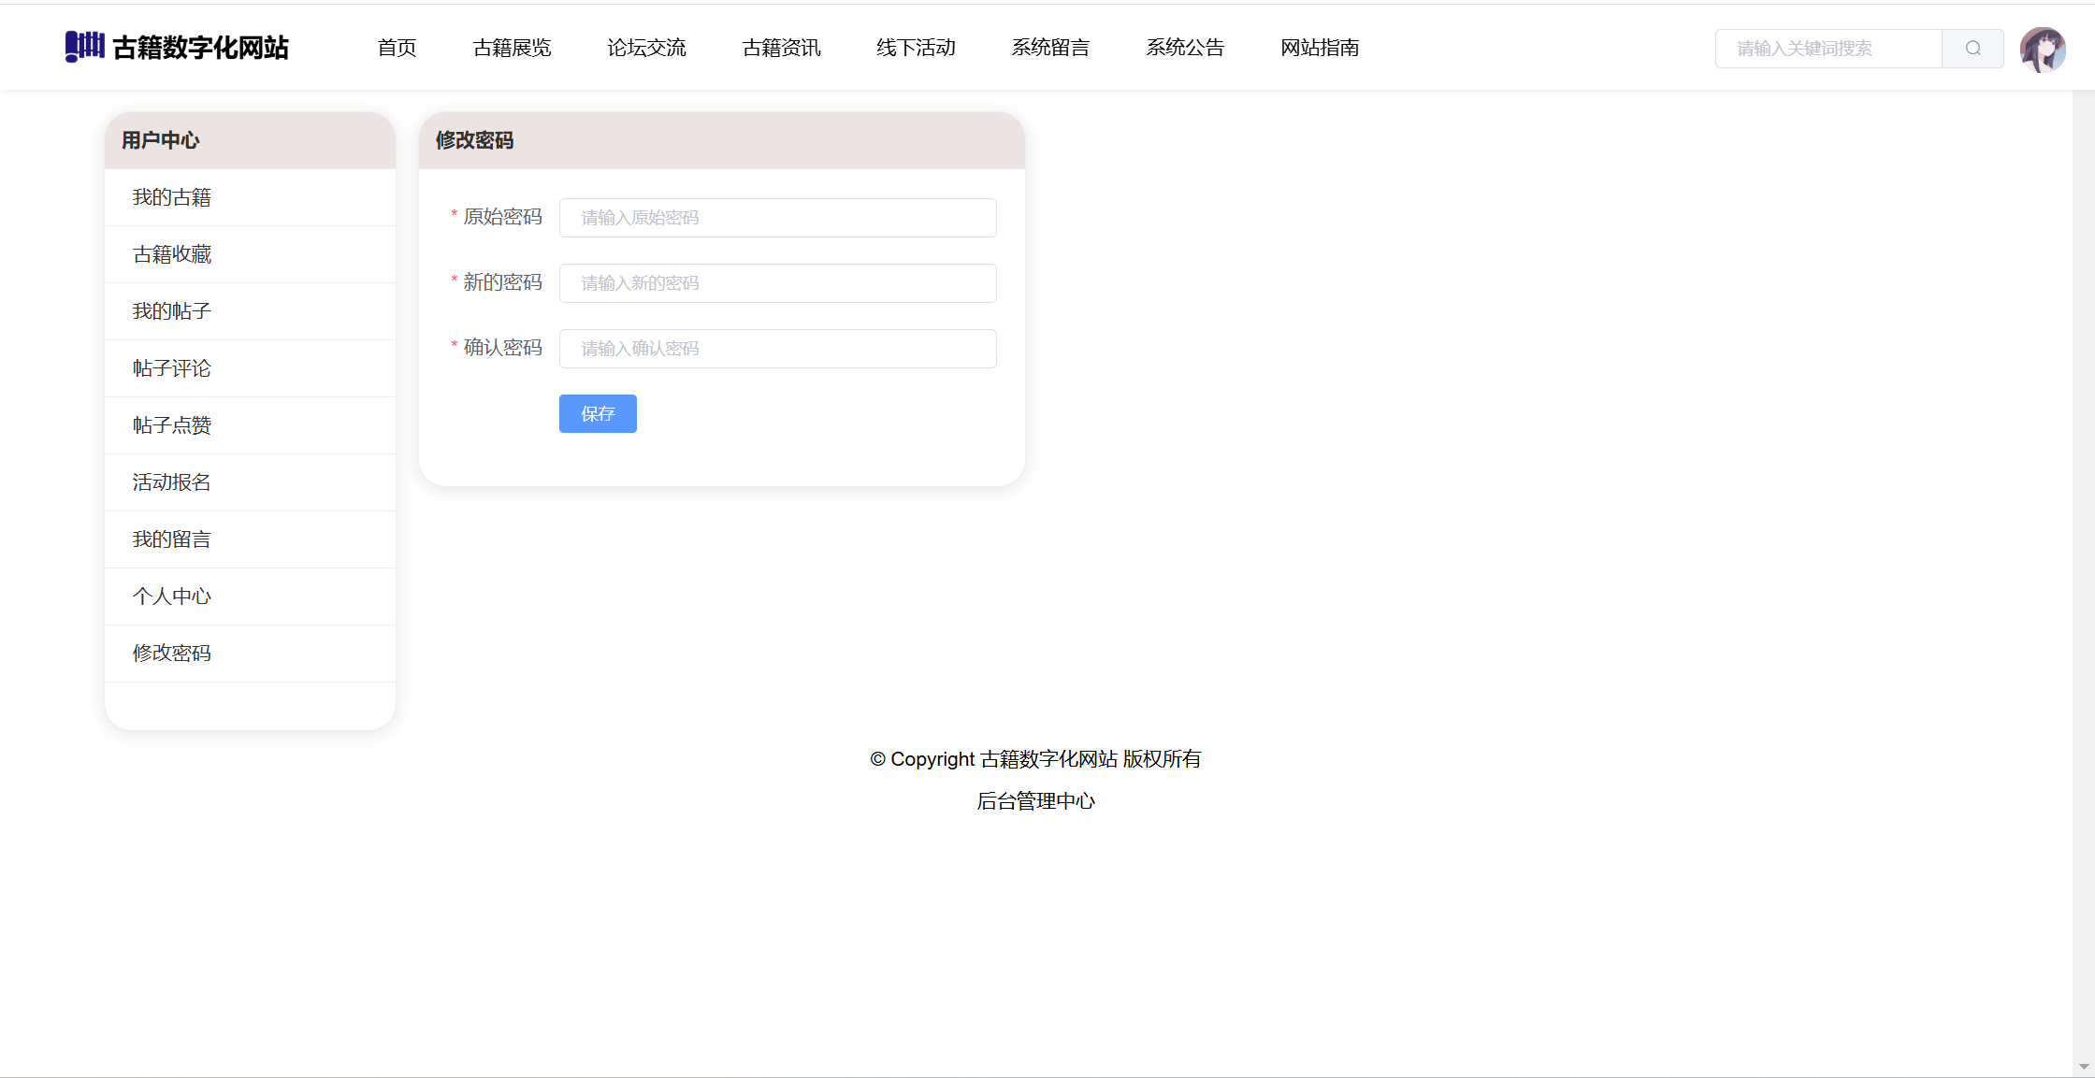2095x1078 pixels.
Task: Click 网站指南 in the header menu
Action: (x=1320, y=48)
